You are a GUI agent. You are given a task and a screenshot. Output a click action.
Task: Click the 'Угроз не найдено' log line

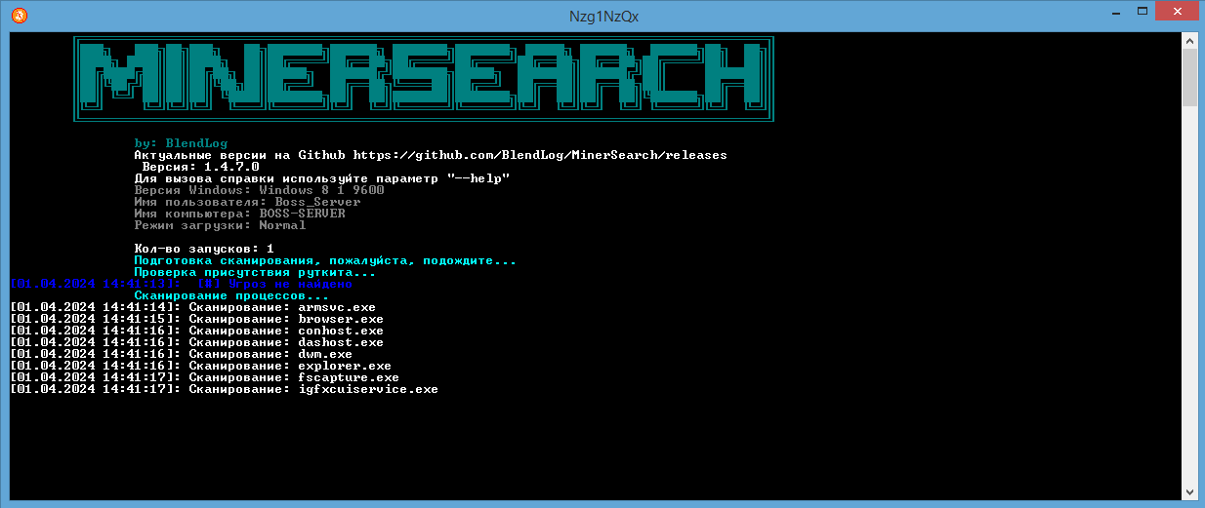(181, 284)
